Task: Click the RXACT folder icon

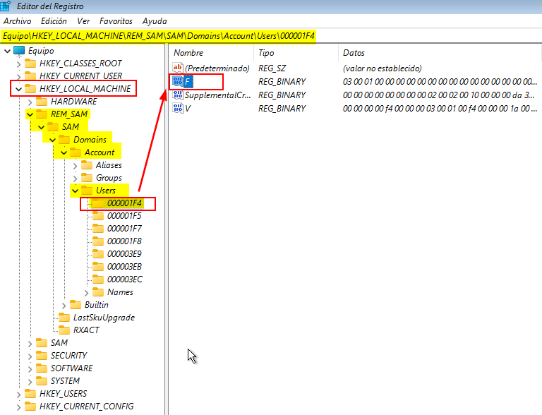Action: pos(65,330)
